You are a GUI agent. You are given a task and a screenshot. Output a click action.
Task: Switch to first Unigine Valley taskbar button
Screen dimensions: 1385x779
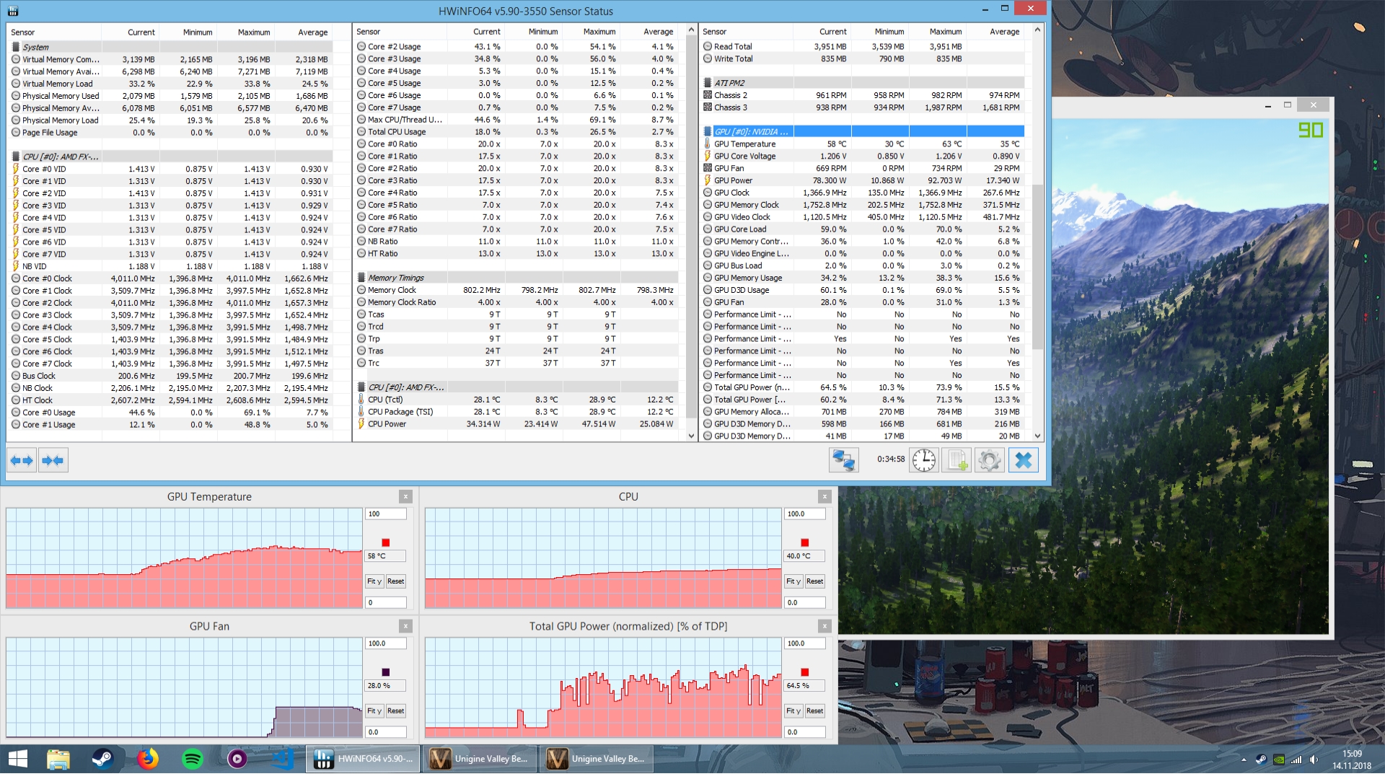[x=480, y=759]
